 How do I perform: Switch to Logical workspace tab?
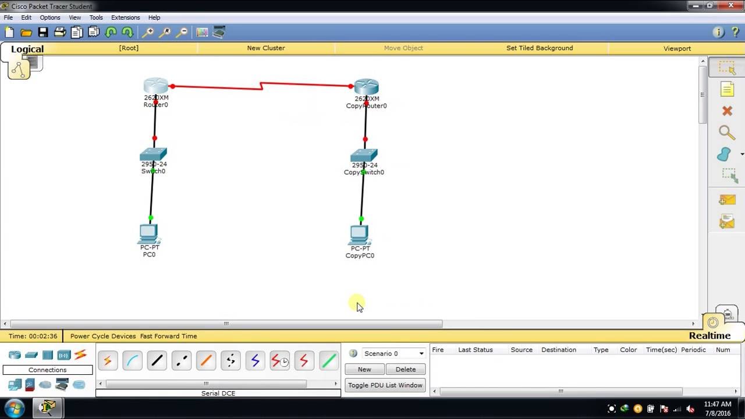pos(27,49)
